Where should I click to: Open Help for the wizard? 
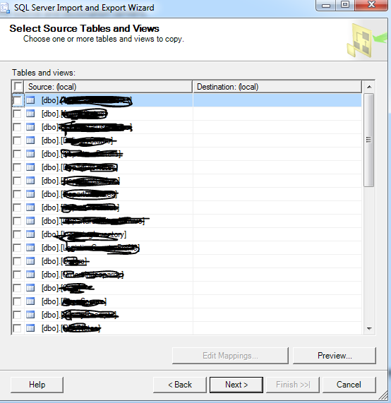37,385
